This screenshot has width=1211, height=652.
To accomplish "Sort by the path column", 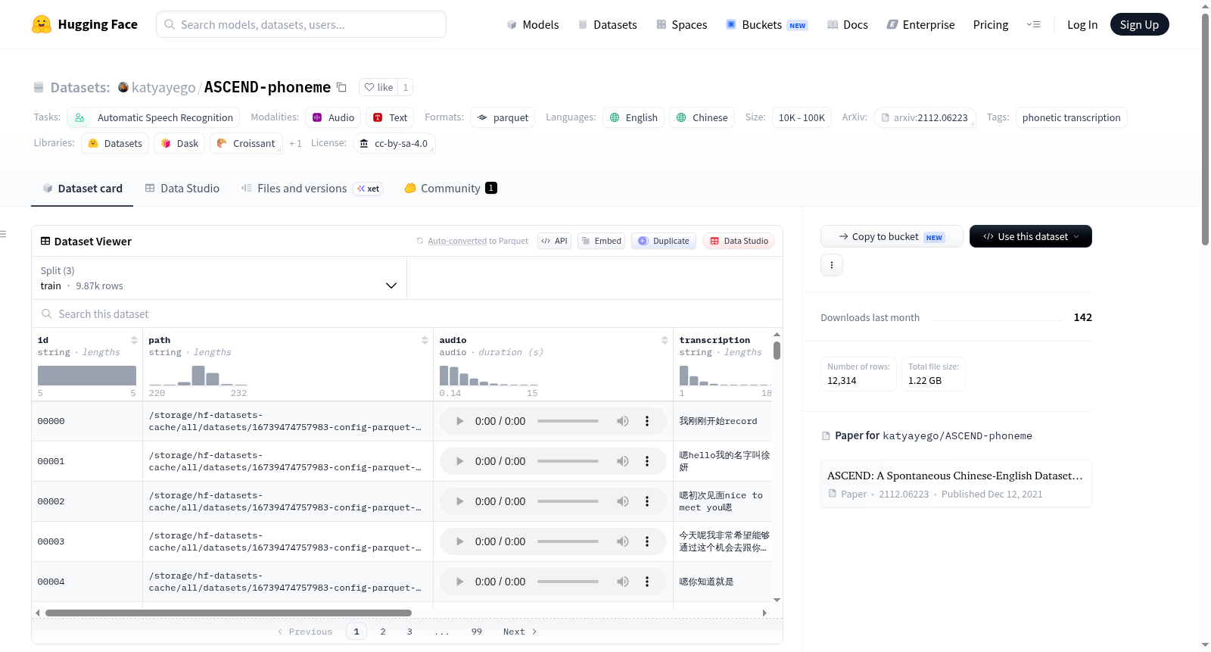I will pos(425,340).
